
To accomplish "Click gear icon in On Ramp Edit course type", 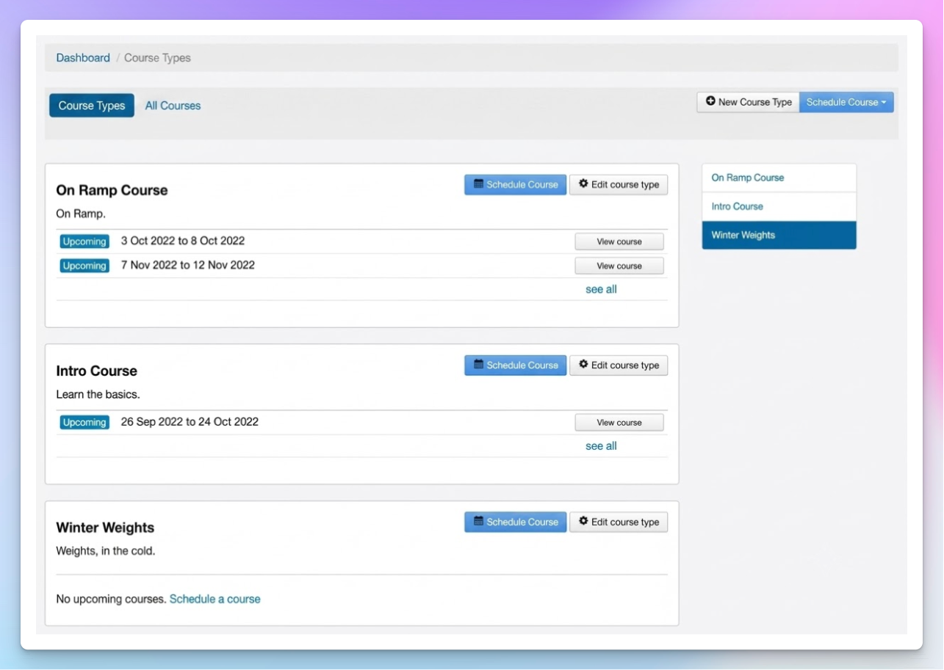I will point(583,183).
